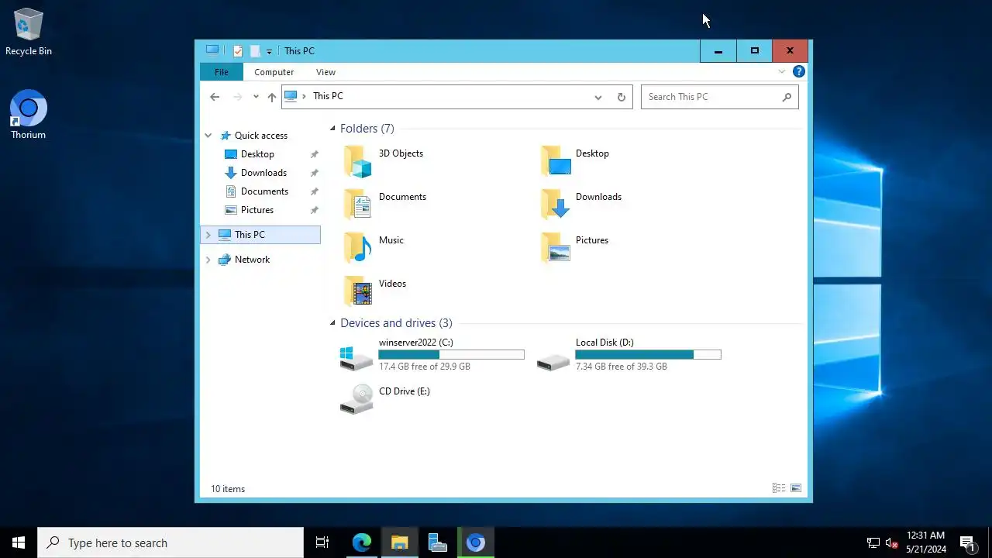992x558 pixels.
Task: Click '17.4 GB free of 29.9 GB' text
Action: pyautogui.click(x=425, y=367)
